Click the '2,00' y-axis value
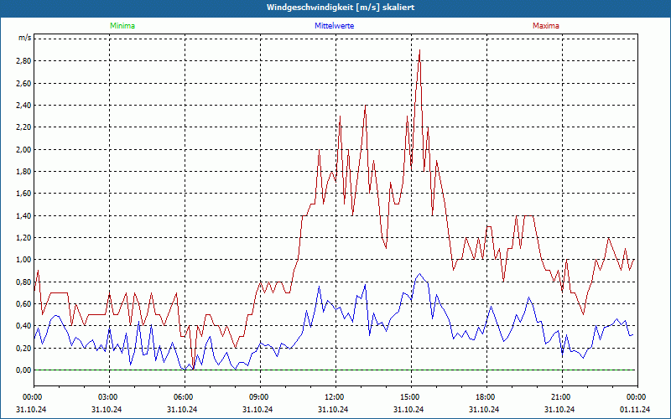The height and width of the screenshot is (419, 671). [23, 149]
